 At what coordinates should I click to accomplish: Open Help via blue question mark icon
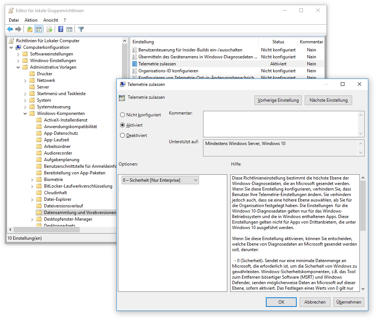coord(61,29)
